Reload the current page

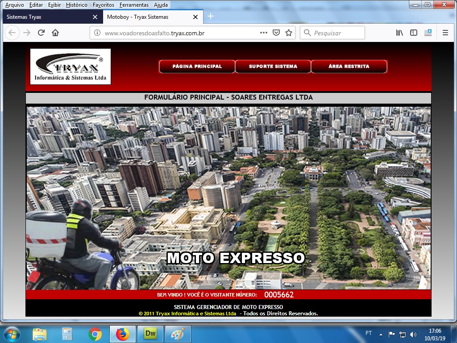41,33
